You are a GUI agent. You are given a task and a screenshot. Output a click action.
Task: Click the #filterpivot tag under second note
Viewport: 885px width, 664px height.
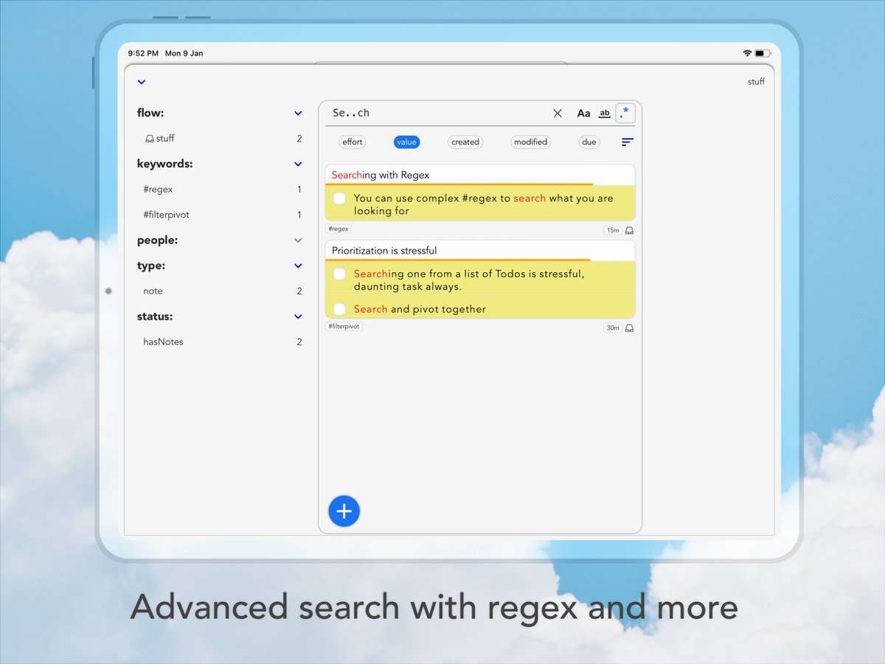tap(344, 326)
